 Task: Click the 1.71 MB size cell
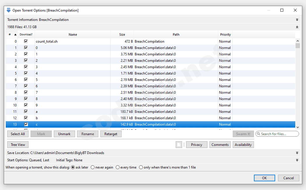[127, 73]
